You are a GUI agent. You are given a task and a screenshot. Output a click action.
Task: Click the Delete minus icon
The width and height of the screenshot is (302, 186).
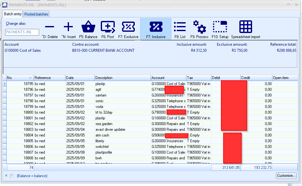[50, 27]
